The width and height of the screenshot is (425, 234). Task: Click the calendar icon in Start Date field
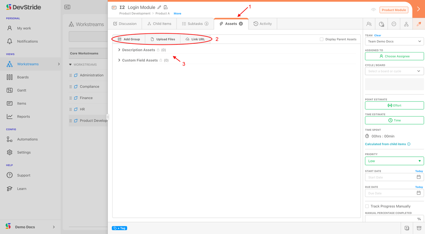pos(418,177)
